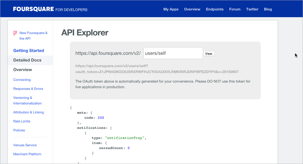Open the Twitter navigation link
Viewport: 303px width, 164px height.
pyautogui.click(x=252, y=9)
